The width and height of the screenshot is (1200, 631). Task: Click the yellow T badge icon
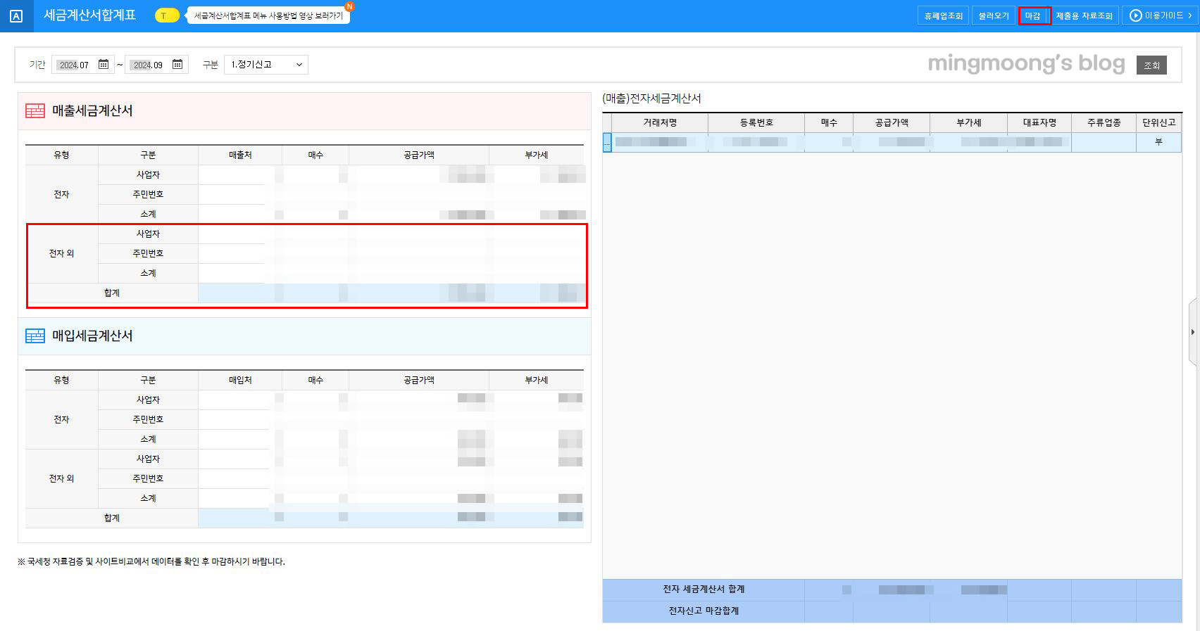(x=168, y=15)
